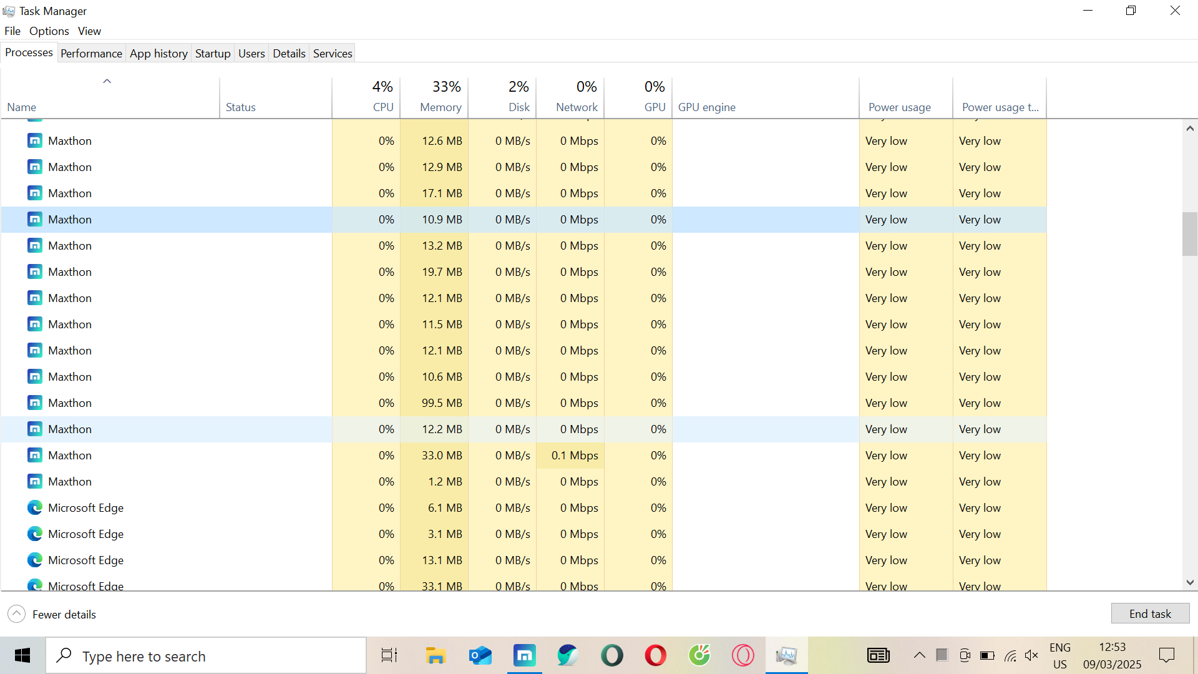Open News and interests in the taskbar
1198x674 pixels.
(879, 656)
